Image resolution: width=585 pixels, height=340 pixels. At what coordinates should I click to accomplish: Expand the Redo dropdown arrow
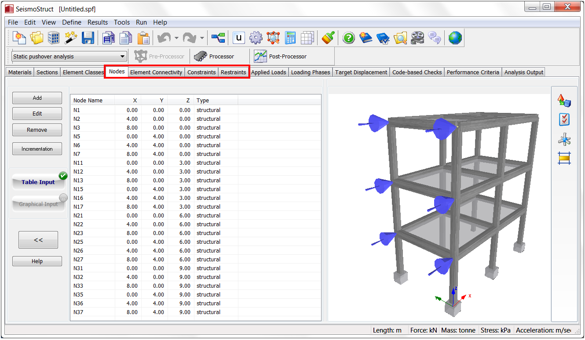point(202,38)
